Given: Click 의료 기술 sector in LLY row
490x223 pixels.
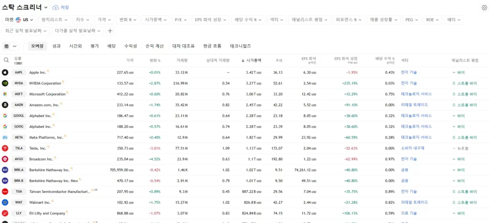Looking at the screenshot, I should point(409,213).
